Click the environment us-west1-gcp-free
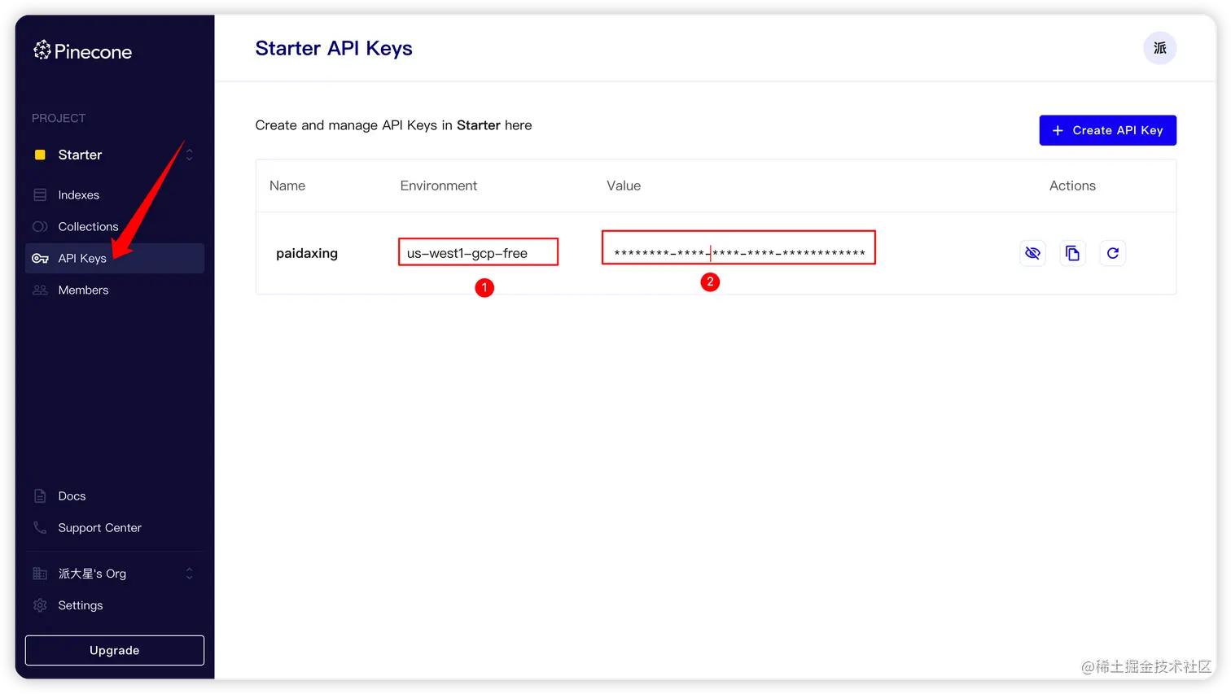This screenshot has width=1231, height=694. tap(467, 253)
